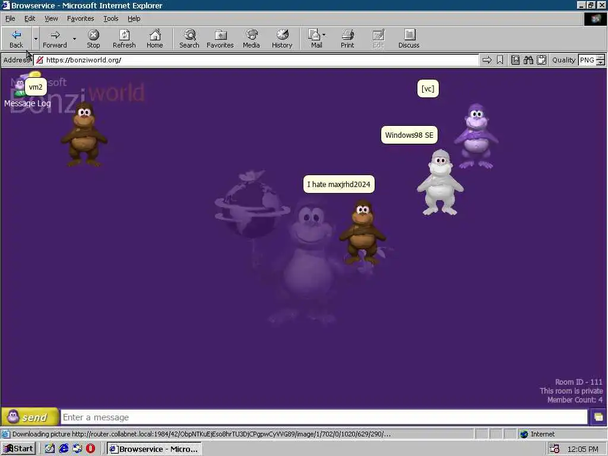This screenshot has height=456, width=608.
Task: Click the clipboard paste icon
Action: coord(541,60)
